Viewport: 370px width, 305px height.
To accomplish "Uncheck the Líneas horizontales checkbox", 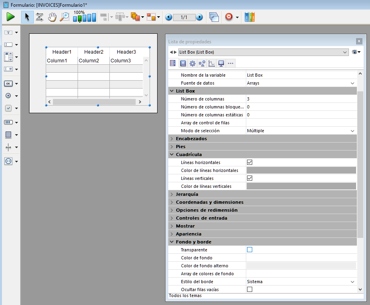I will 250,162.
